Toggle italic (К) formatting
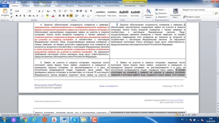Image resolution: width=219 pixels, height=123 pixels. 21,16
